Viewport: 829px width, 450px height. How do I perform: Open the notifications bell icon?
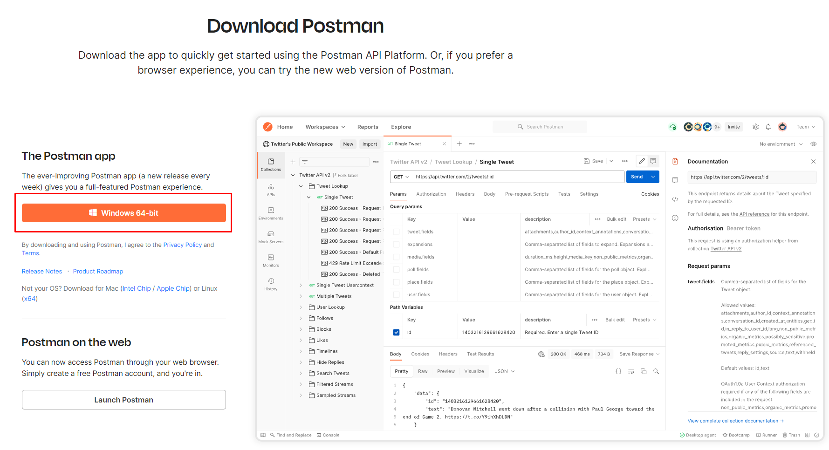(x=768, y=127)
